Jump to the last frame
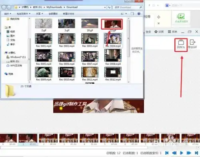 click(x=196, y=153)
